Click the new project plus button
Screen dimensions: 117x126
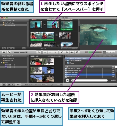click(x=24, y=48)
